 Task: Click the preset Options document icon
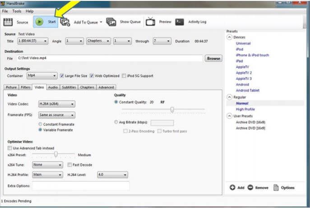pyautogui.click(x=276, y=187)
